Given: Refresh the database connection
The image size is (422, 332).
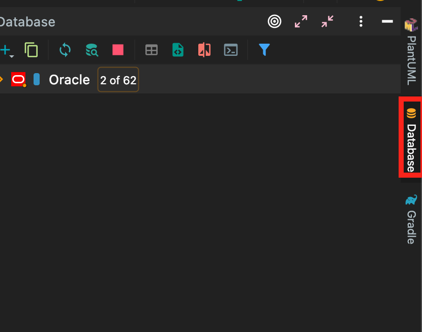Looking at the screenshot, I should [x=65, y=50].
